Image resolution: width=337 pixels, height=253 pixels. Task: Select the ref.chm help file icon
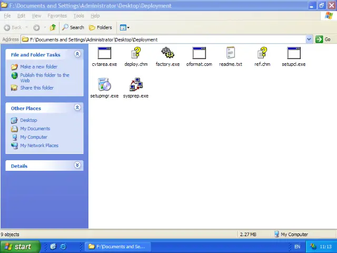(x=262, y=53)
